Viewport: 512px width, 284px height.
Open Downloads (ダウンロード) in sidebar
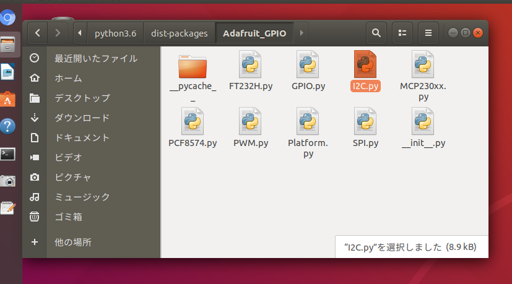[x=82, y=118]
